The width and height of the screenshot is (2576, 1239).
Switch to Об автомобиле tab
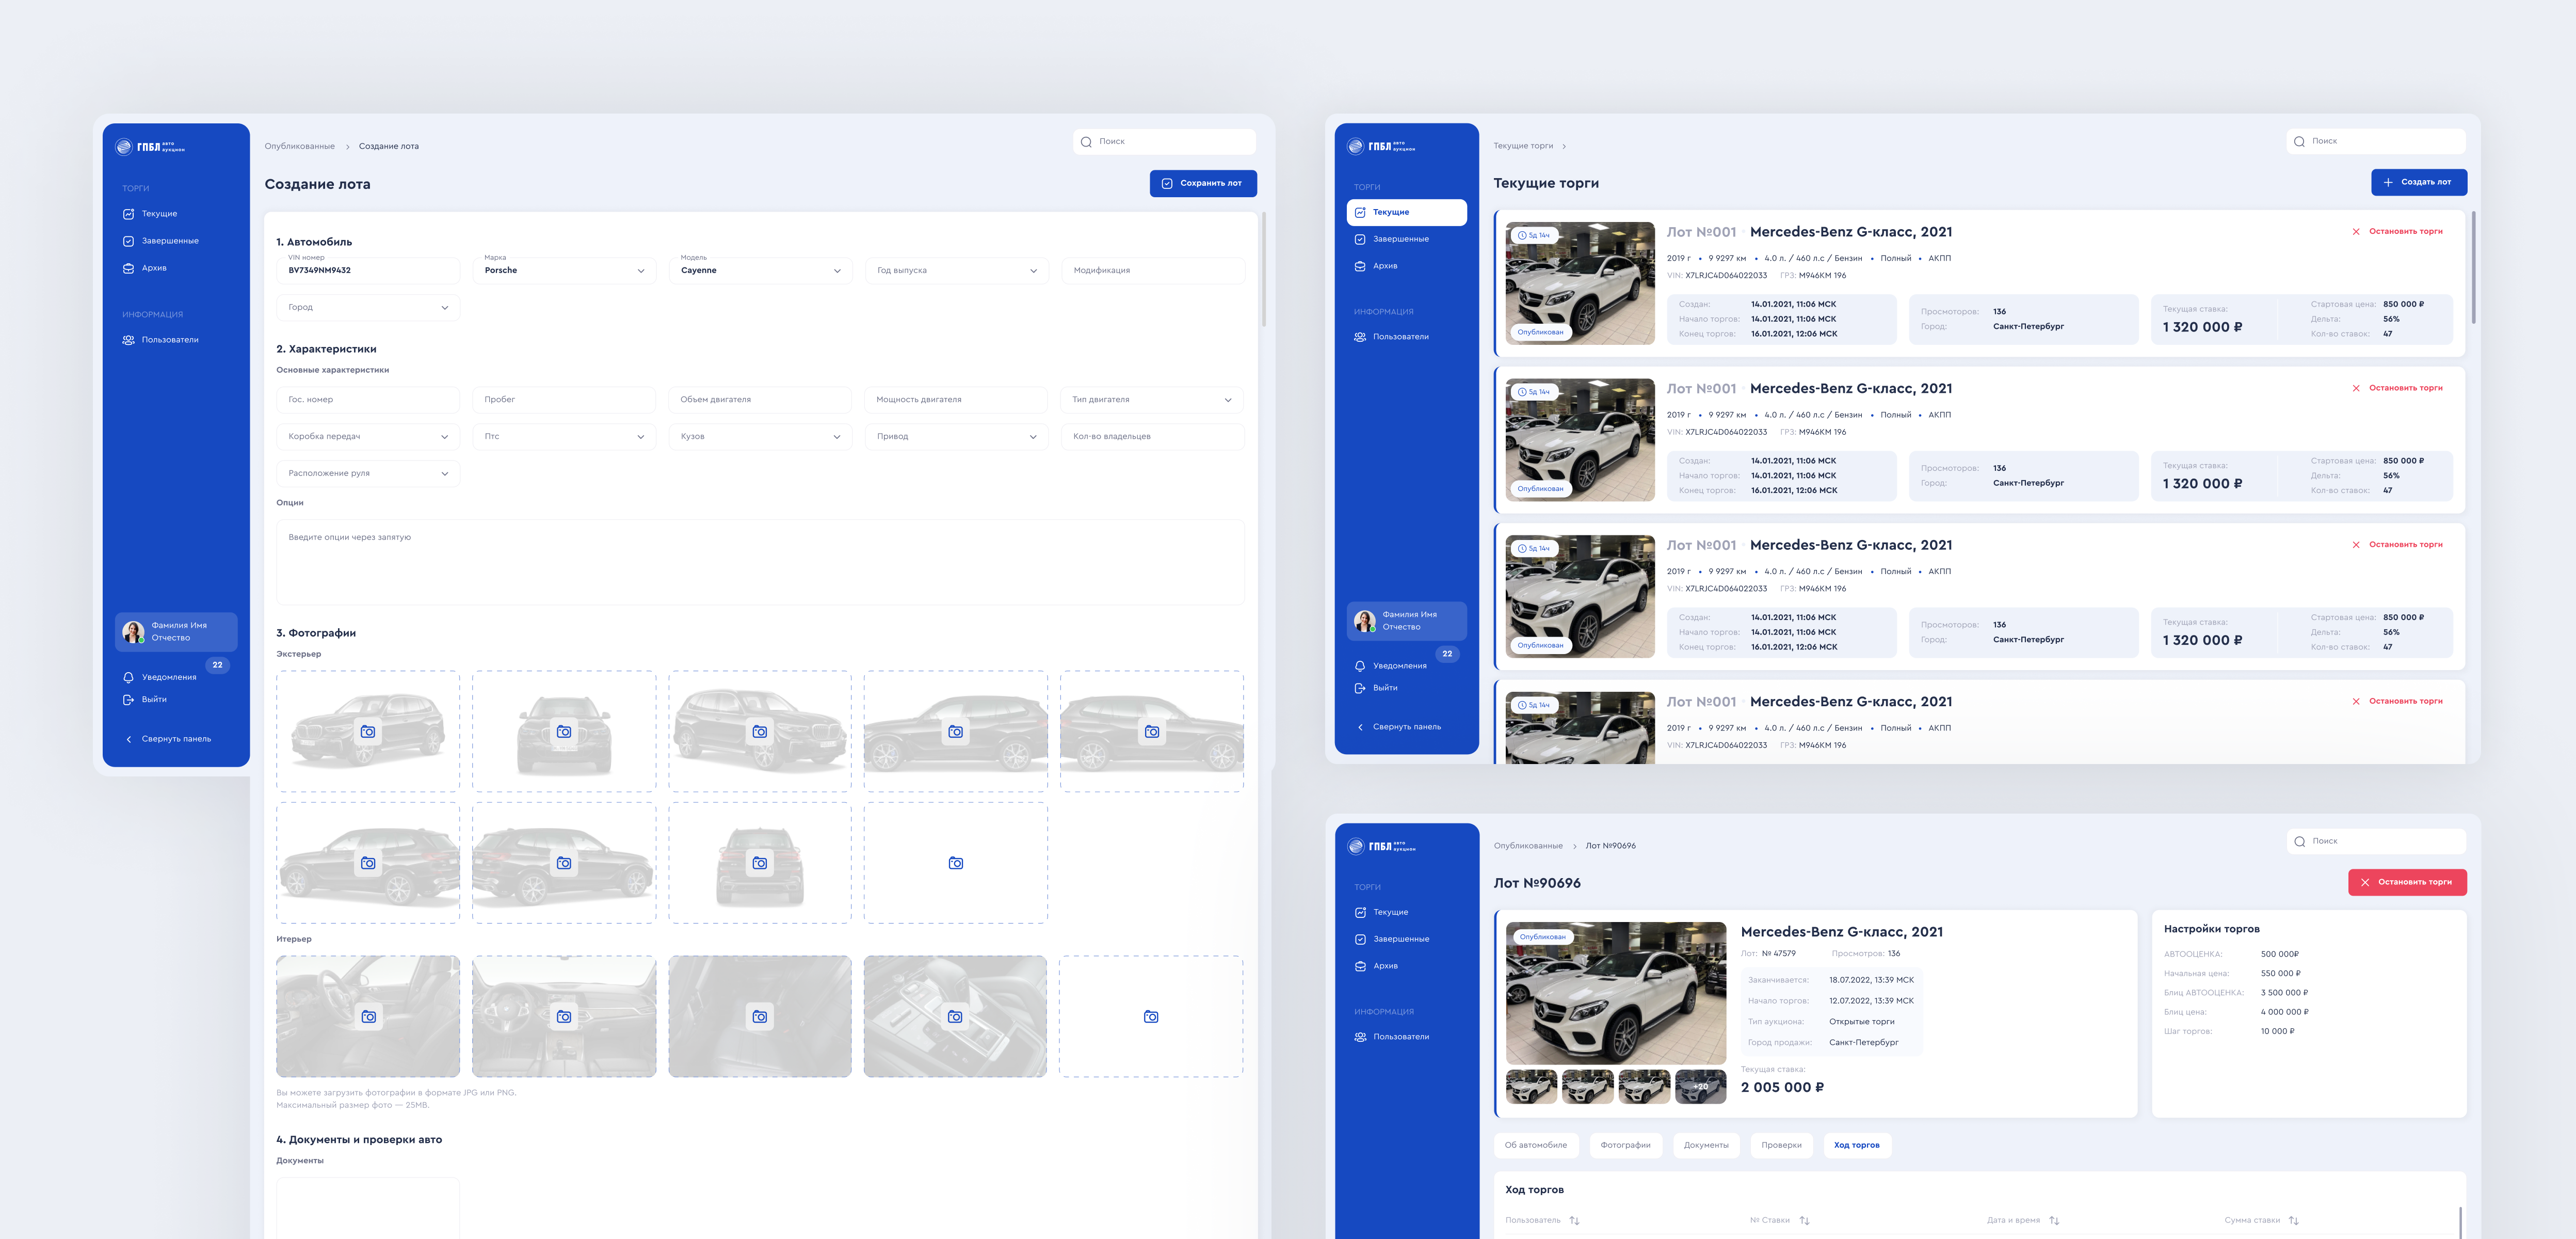pos(1536,1145)
